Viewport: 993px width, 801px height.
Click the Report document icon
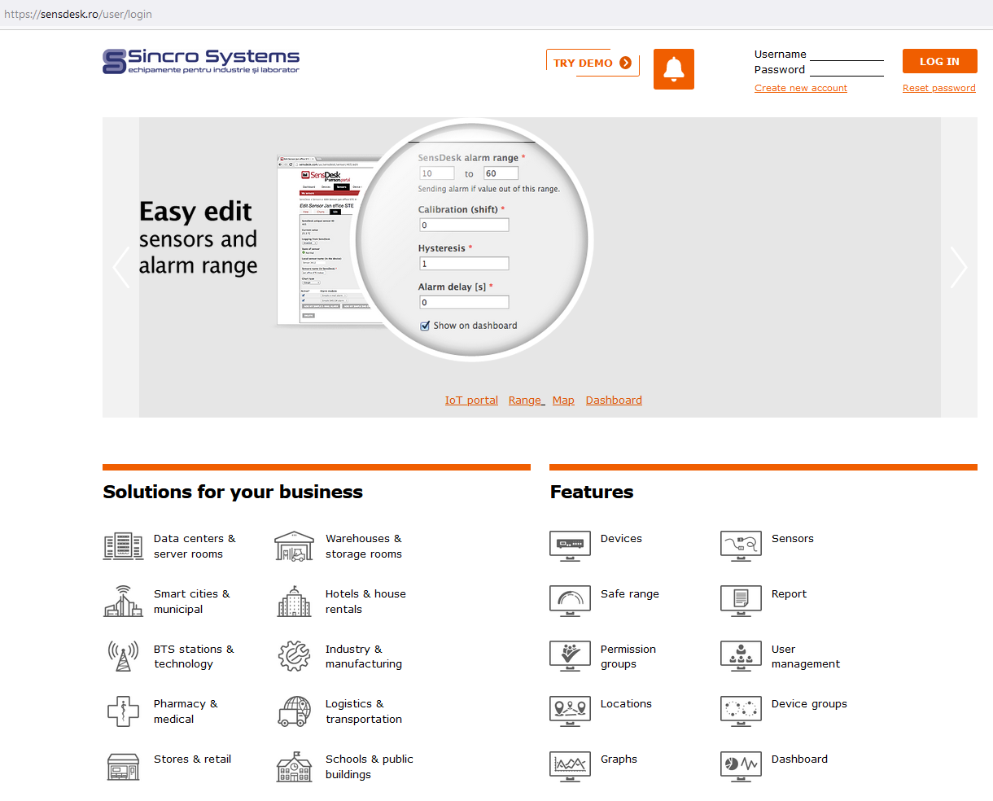coord(741,601)
